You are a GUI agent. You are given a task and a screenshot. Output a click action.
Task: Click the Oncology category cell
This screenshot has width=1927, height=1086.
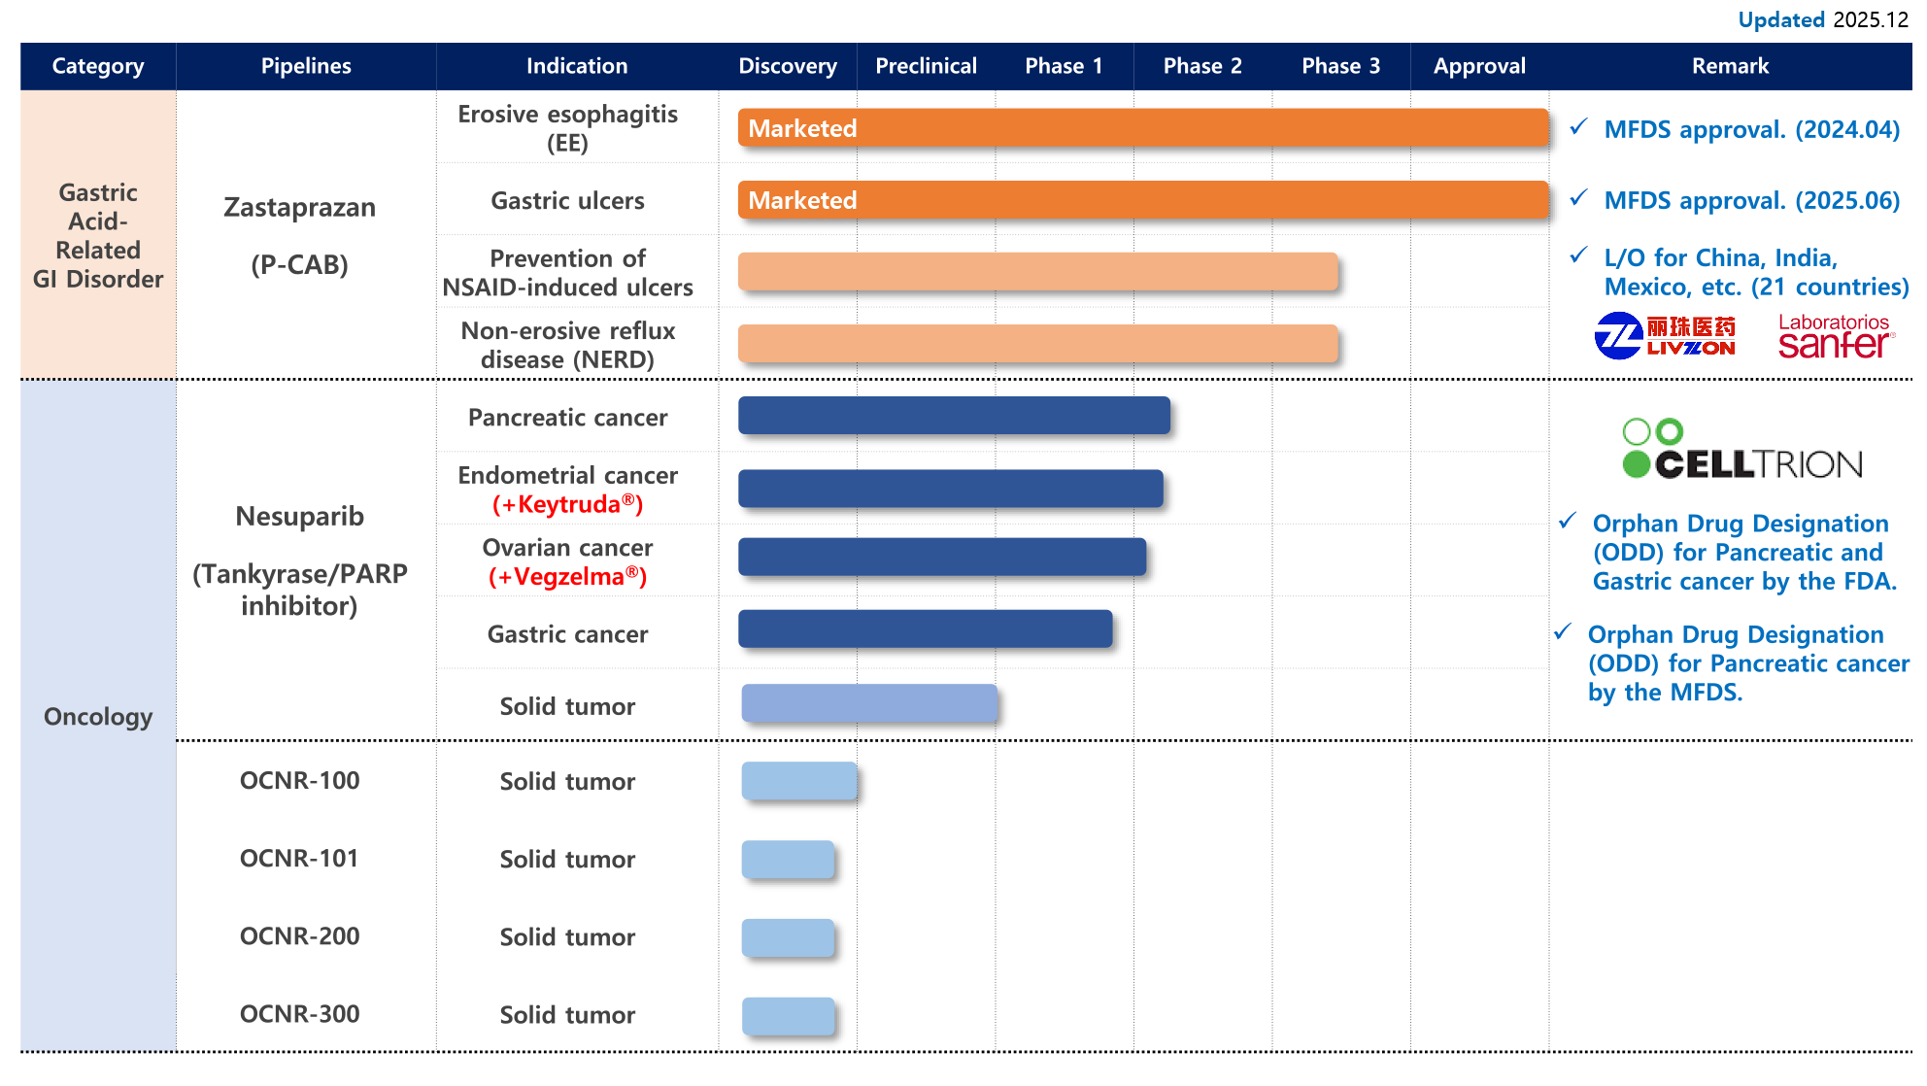pos(98,717)
